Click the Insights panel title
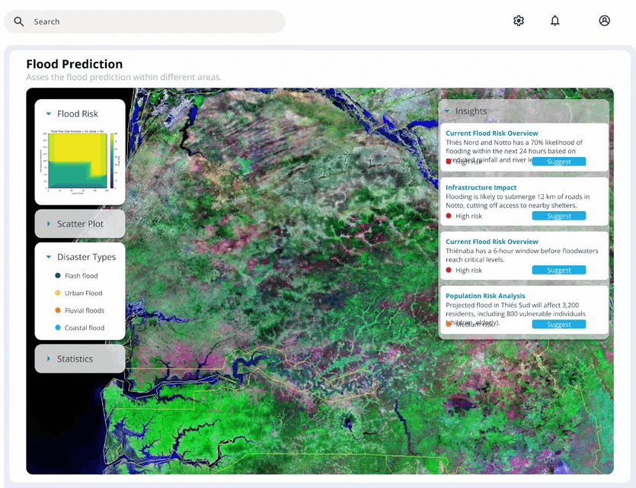The image size is (636, 488). pyautogui.click(x=471, y=111)
